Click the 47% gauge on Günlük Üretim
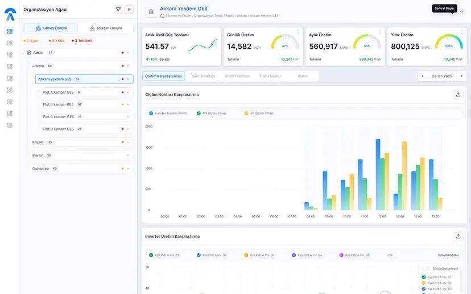Image resolution: width=471 pixels, height=294 pixels. coord(285,42)
